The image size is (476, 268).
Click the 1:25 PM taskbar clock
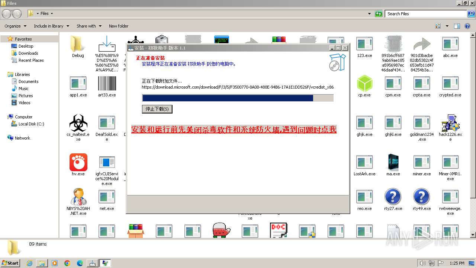(457, 263)
